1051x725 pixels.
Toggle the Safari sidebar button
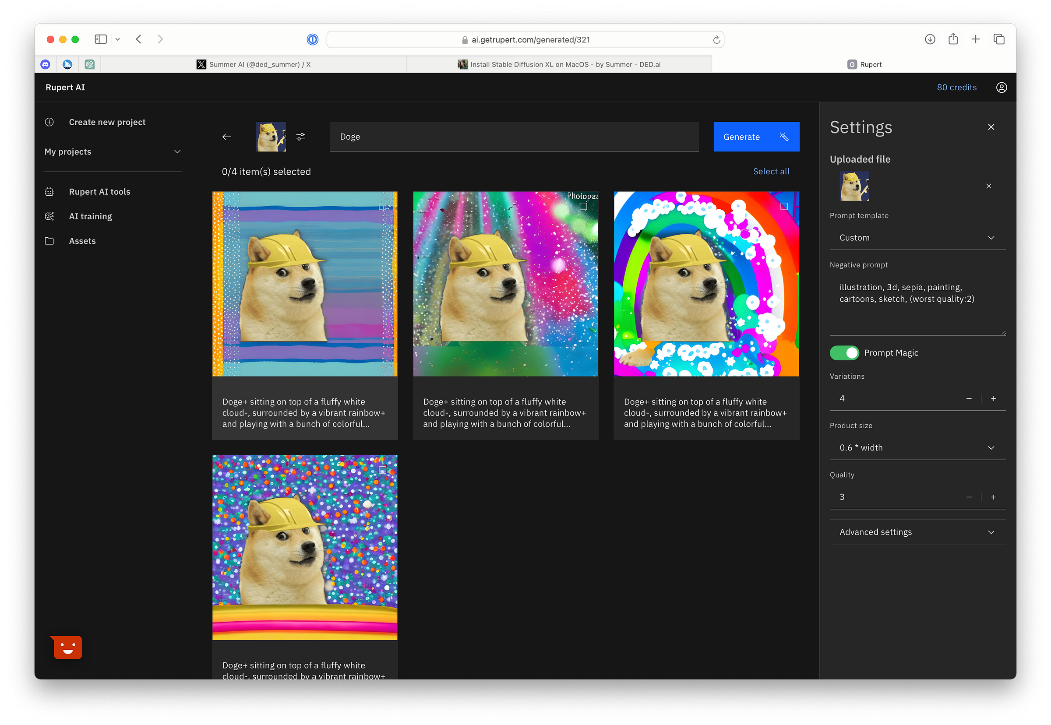click(x=101, y=39)
